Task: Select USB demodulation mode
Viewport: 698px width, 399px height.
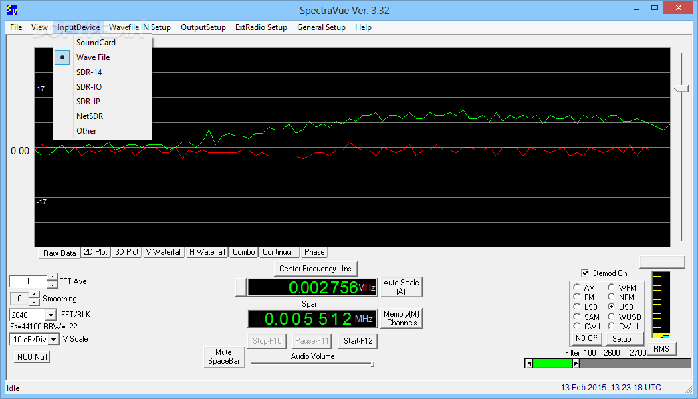Action: point(612,307)
